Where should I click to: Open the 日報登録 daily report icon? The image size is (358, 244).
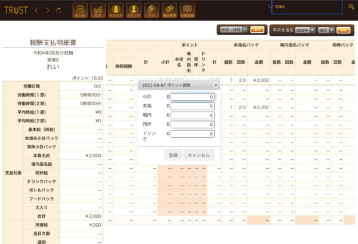click(x=187, y=10)
